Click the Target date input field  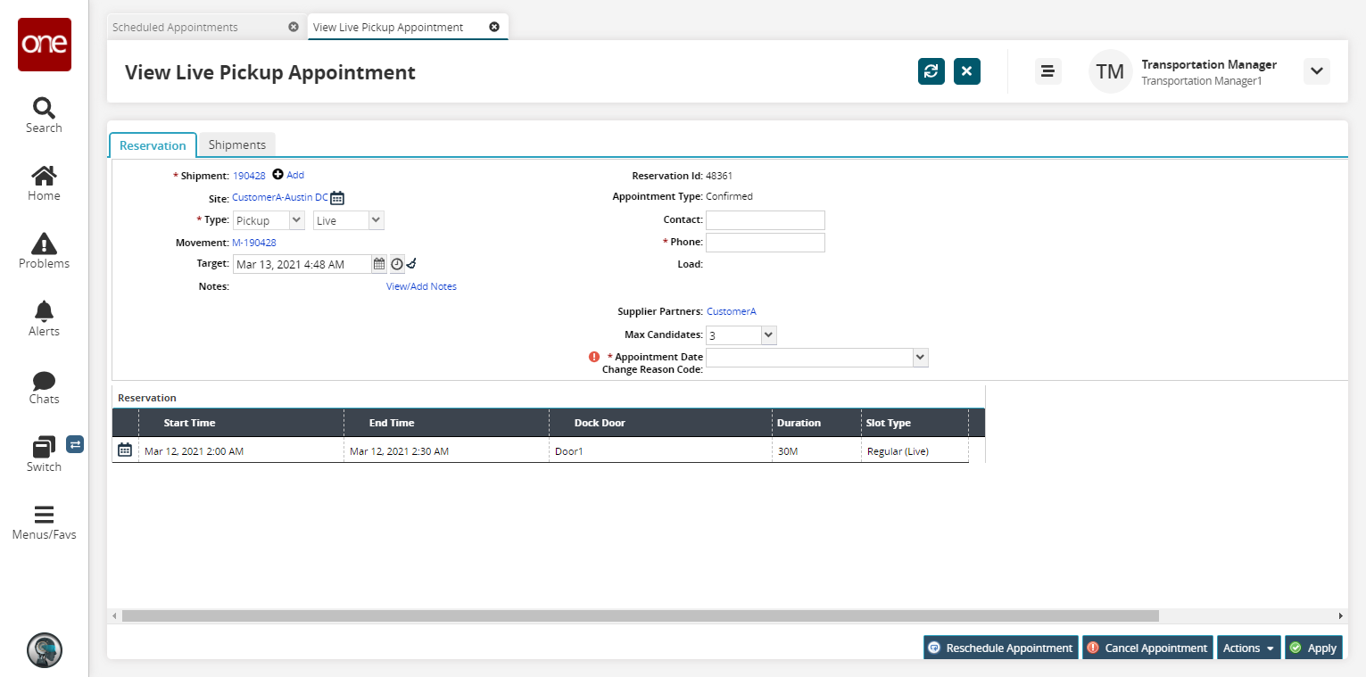coord(302,264)
